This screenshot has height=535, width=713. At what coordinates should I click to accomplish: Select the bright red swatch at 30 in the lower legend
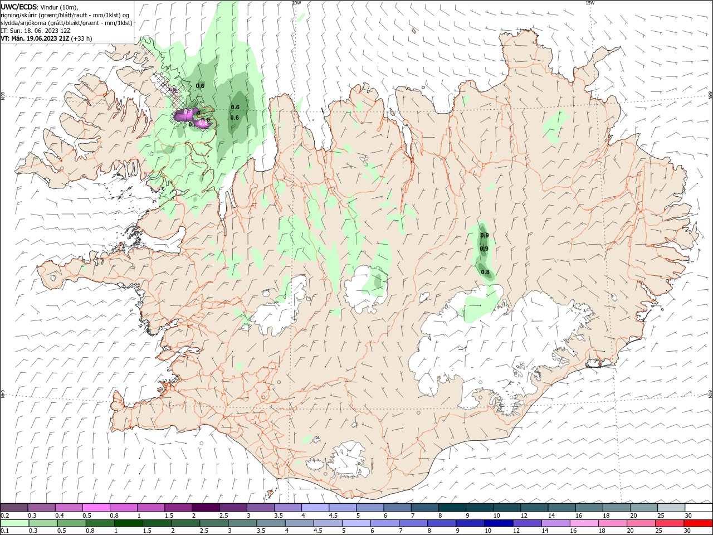point(698,523)
